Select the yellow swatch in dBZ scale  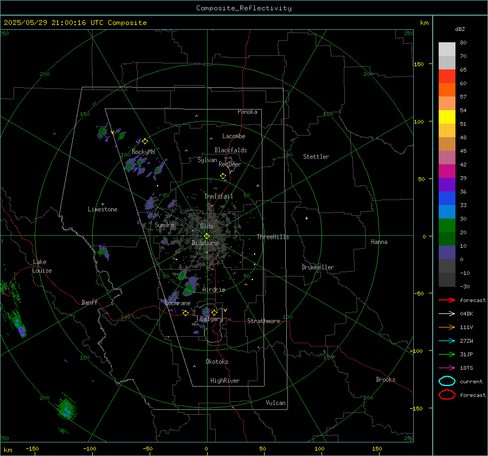(x=447, y=117)
